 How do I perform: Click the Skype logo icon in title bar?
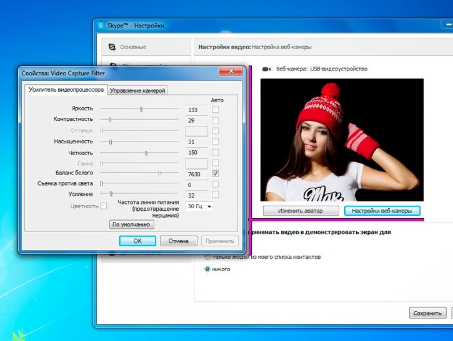coord(101,26)
